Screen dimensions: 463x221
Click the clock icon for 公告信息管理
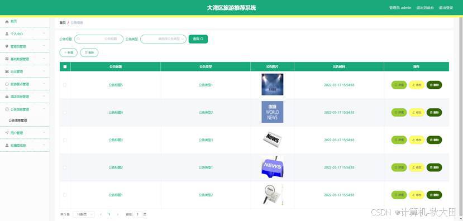tap(7, 109)
